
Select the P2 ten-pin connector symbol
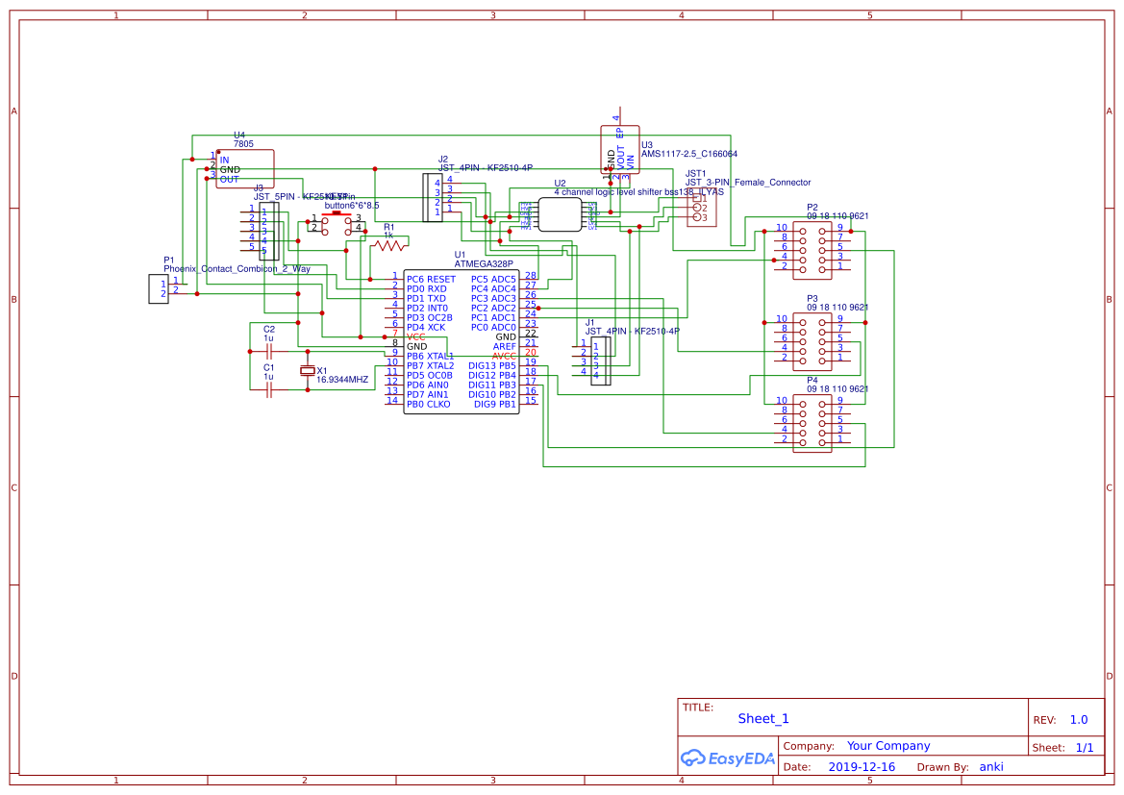(812, 248)
